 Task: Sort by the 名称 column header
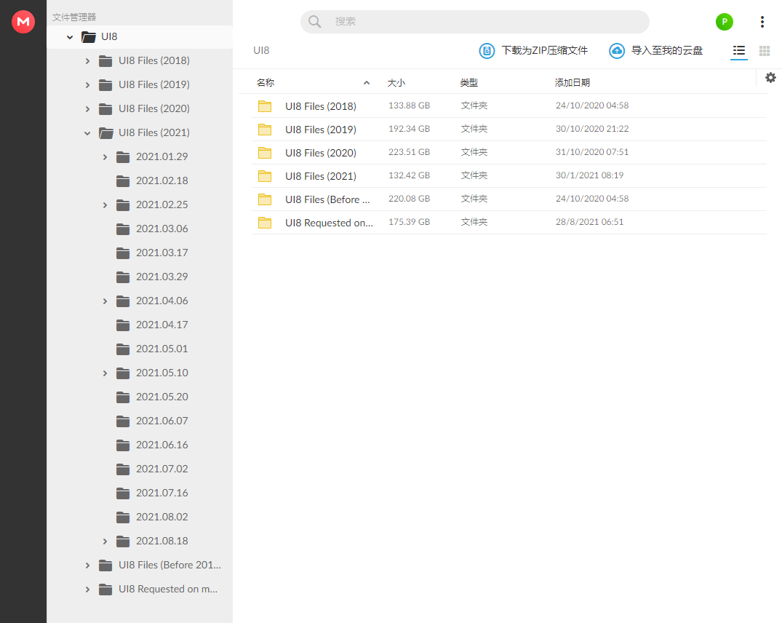pos(266,82)
